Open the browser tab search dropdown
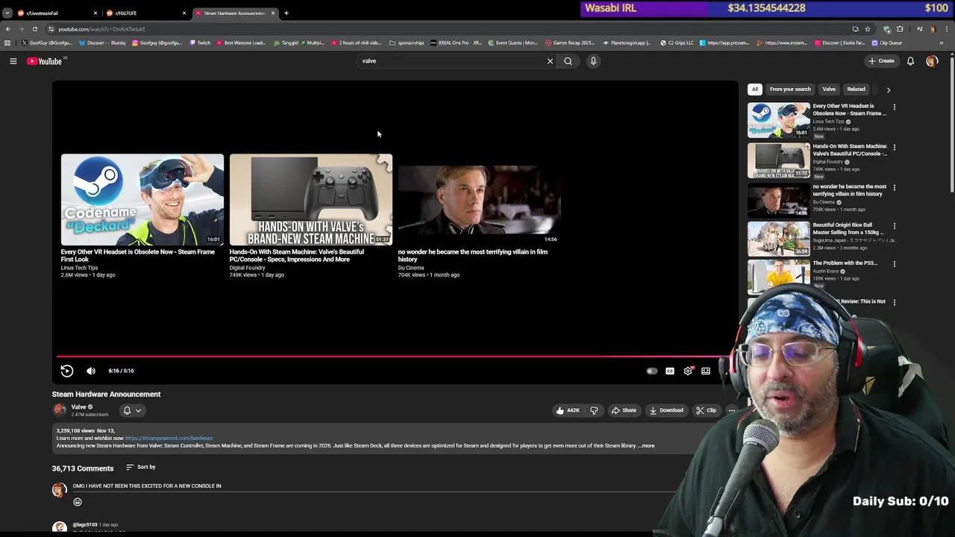Screen dimensions: 955x537 [x=7, y=13]
